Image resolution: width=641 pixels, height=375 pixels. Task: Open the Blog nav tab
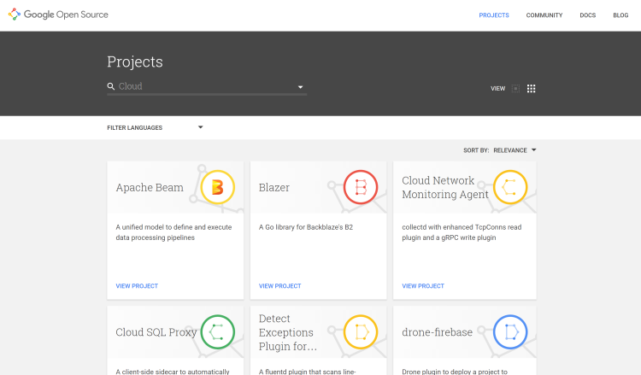tap(620, 15)
